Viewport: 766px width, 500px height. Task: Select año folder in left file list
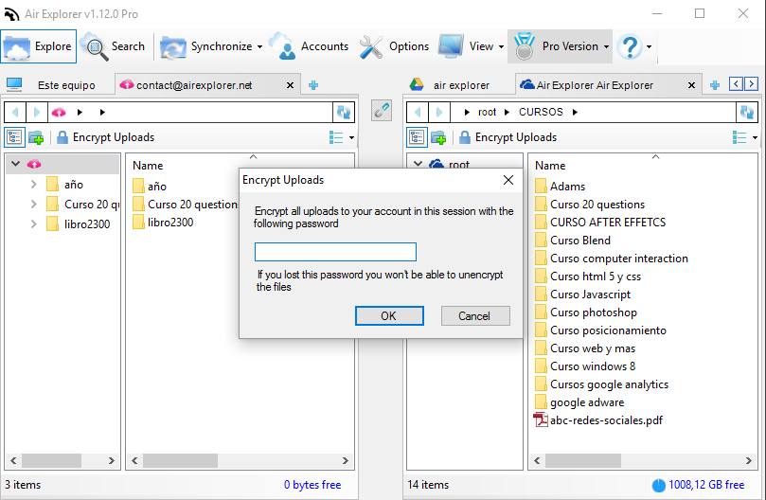click(150, 187)
